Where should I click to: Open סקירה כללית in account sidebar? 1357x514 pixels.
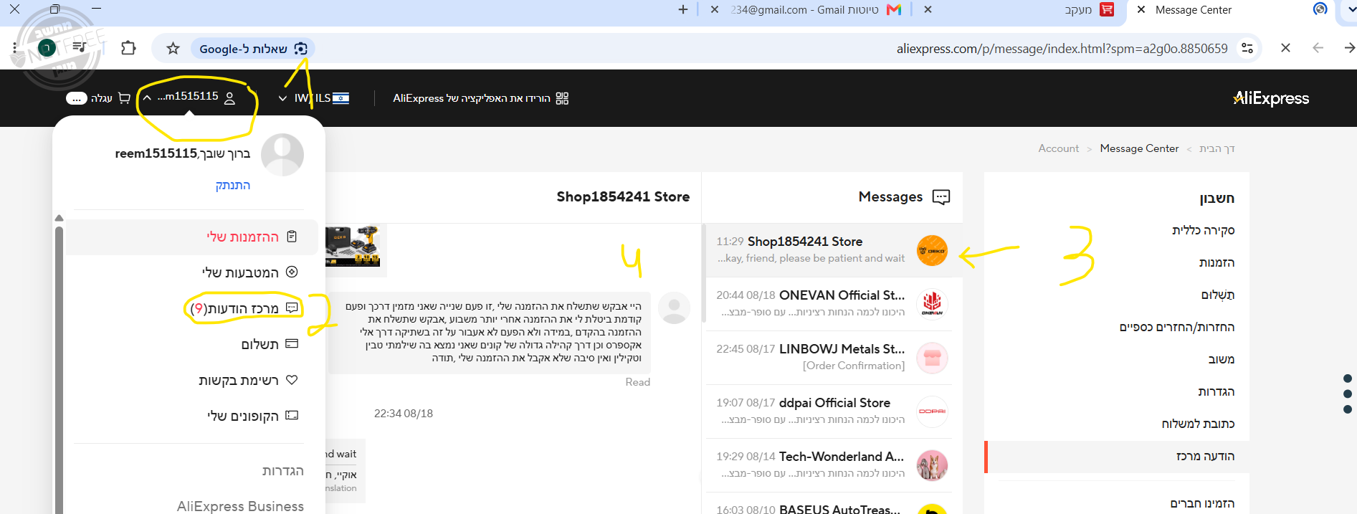[x=1203, y=230]
